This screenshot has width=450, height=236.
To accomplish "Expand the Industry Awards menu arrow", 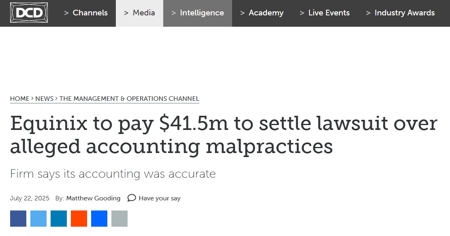I will click(x=368, y=13).
